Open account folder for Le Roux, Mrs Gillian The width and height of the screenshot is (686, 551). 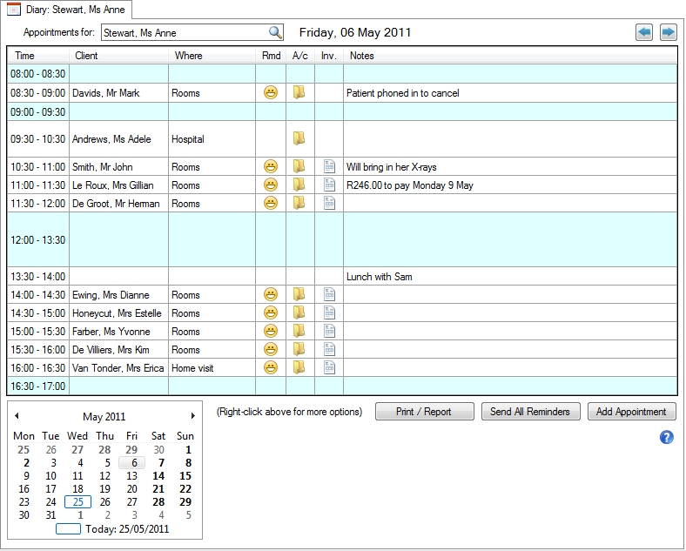coord(299,185)
